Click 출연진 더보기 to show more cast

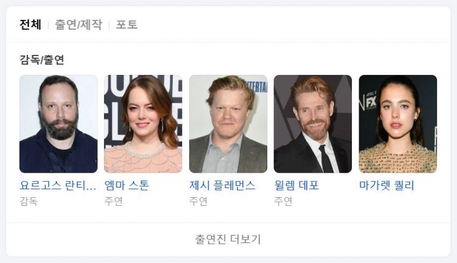(228, 240)
